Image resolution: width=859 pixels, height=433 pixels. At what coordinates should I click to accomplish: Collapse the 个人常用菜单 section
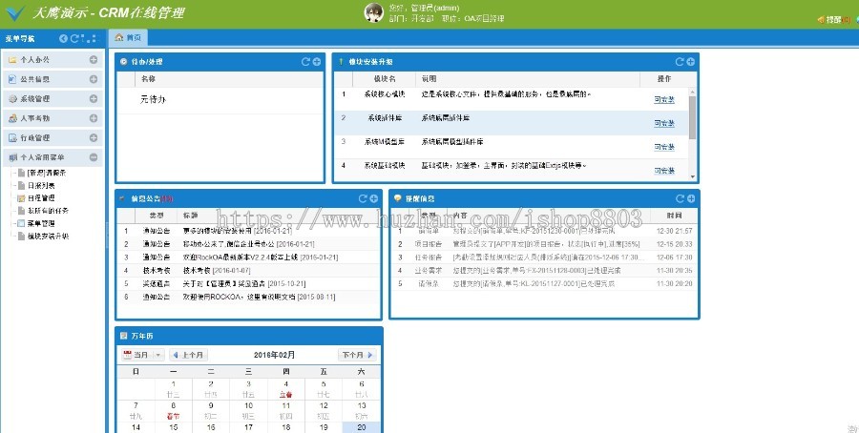click(x=94, y=157)
